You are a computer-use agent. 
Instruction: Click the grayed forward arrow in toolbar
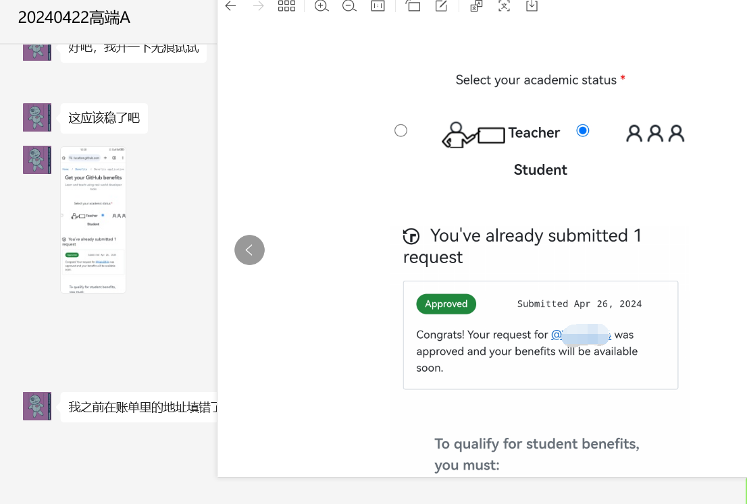(258, 5)
